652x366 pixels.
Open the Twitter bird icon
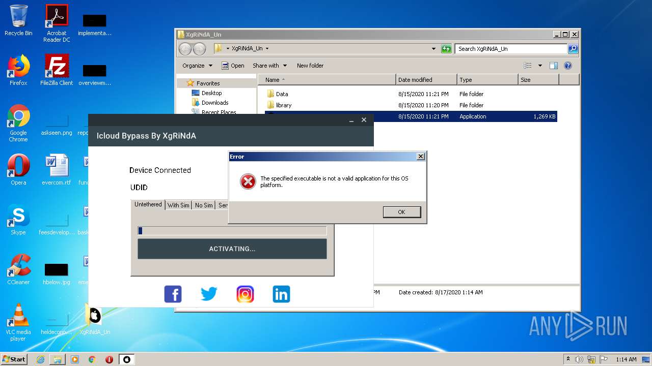pos(209,294)
